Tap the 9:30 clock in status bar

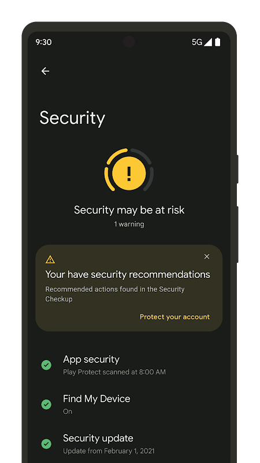click(x=43, y=42)
